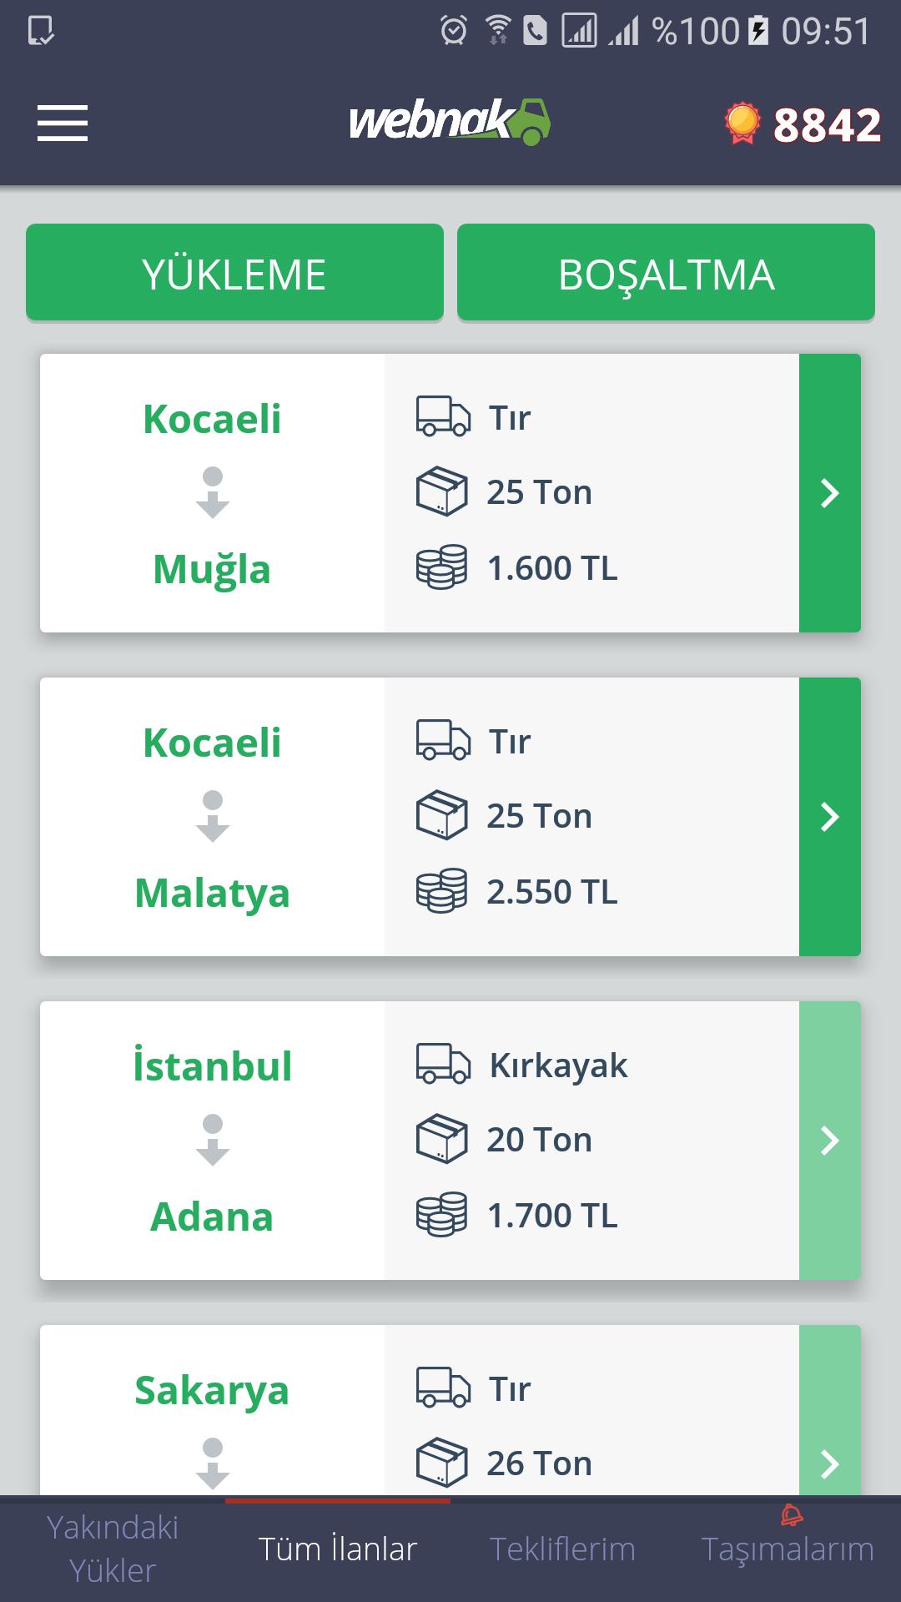Switch to Tekliflerim tab

pos(562,1549)
